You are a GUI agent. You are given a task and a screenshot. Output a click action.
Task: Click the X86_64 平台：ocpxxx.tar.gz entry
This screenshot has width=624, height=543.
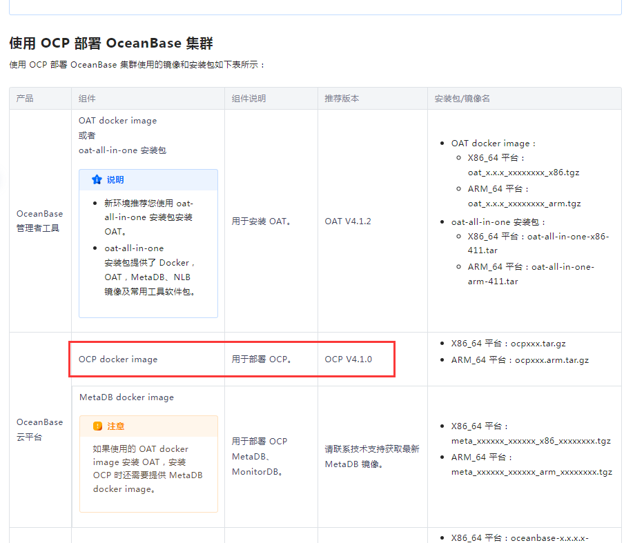[508, 344]
